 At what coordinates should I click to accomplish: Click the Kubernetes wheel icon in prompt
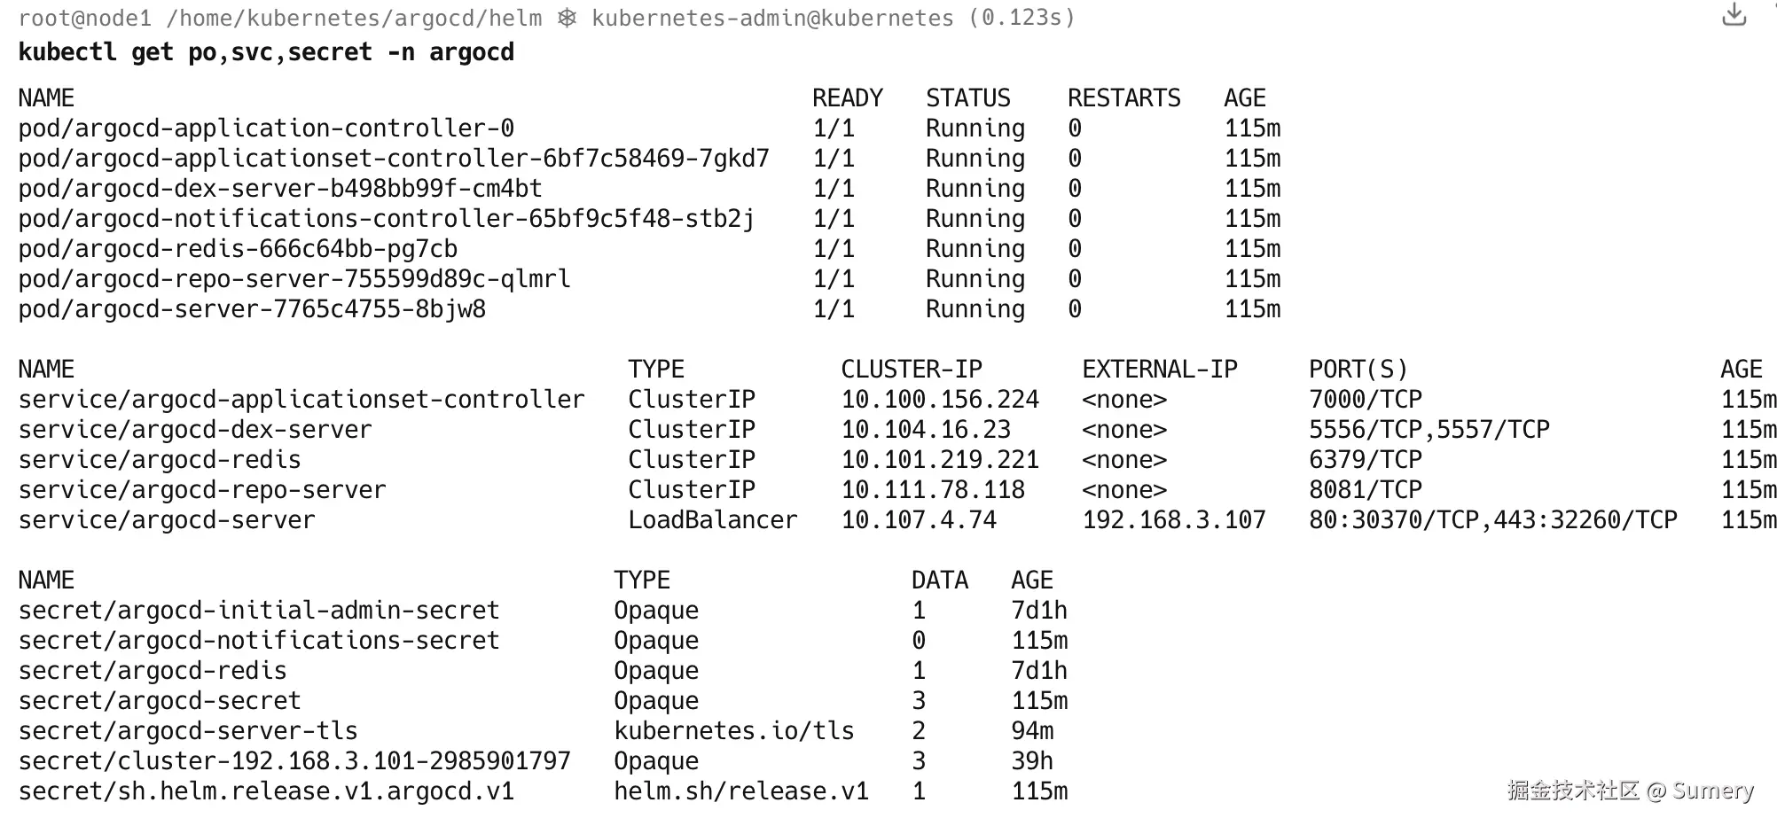click(x=567, y=19)
